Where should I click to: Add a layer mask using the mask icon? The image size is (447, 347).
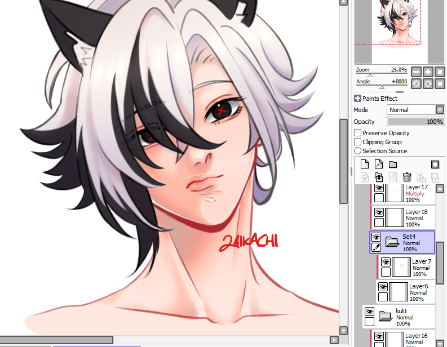(435, 164)
